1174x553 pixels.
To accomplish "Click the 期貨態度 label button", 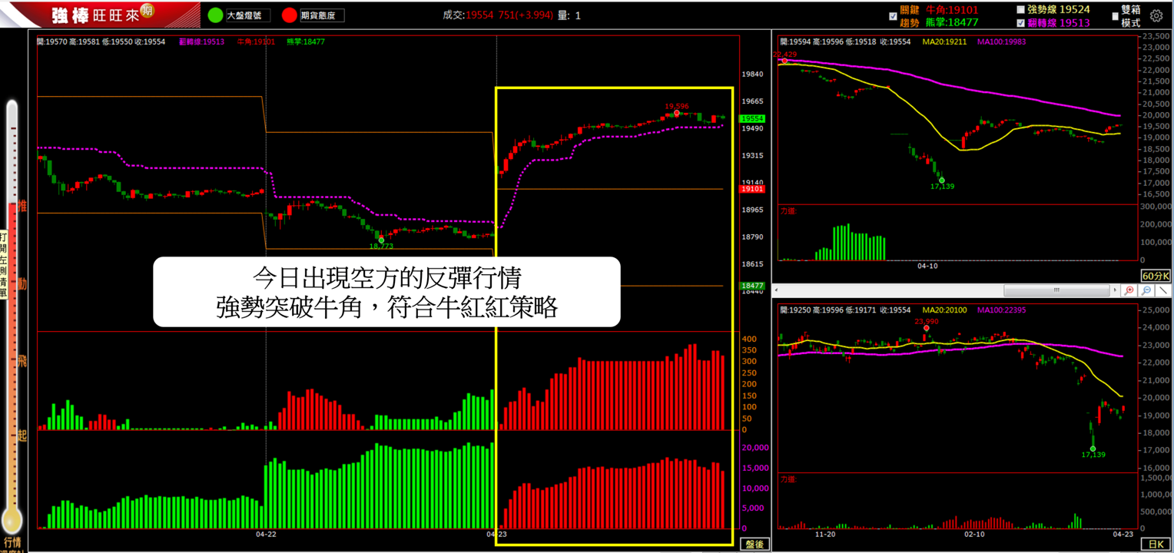I will (x=322, y=15).
